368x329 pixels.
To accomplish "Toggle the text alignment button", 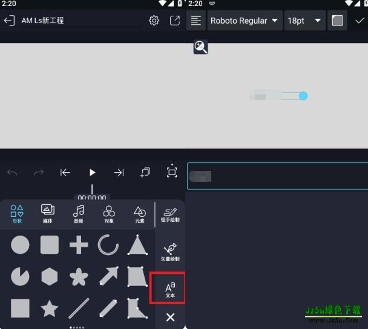I will click(x=196, y=21).
